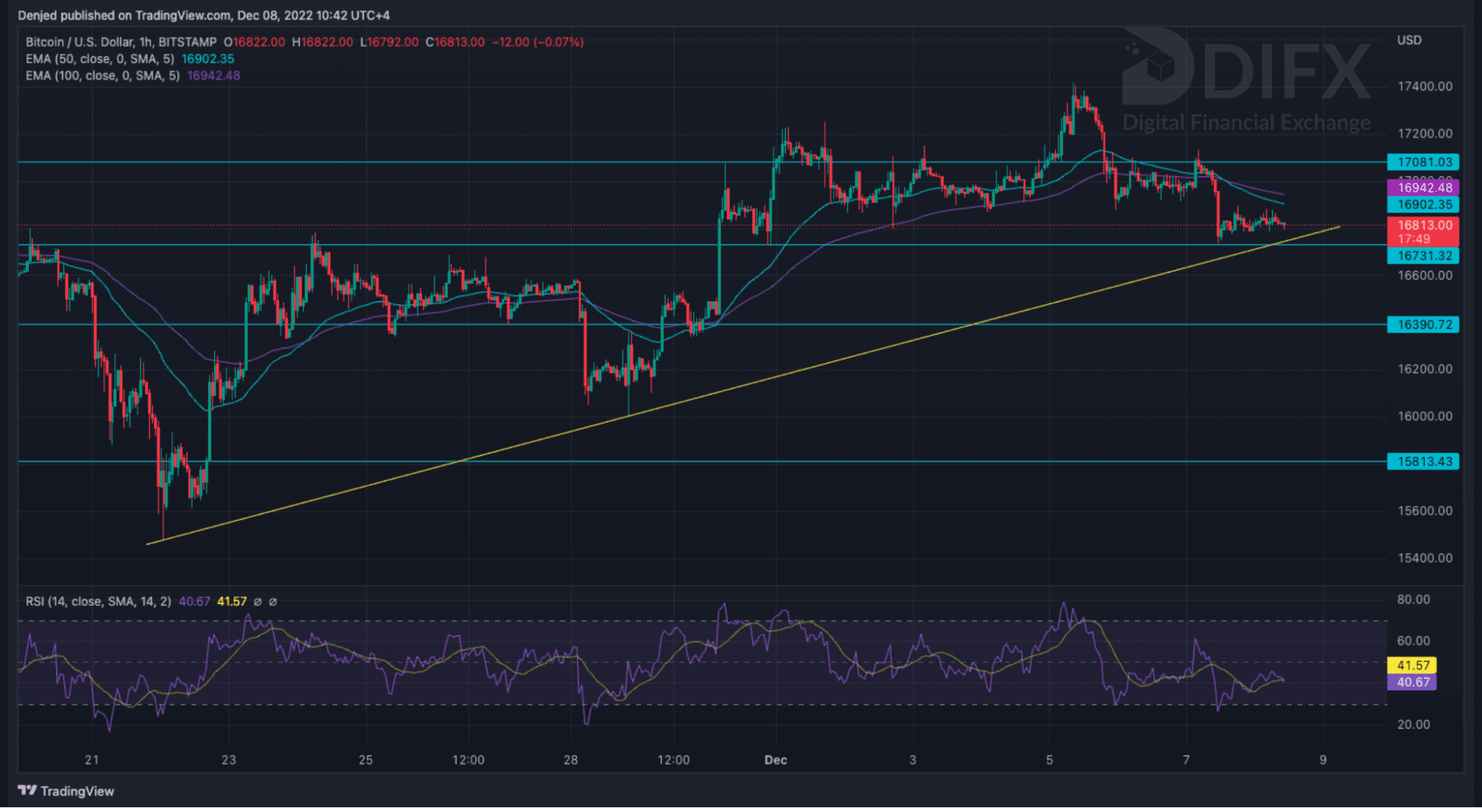
Task: Click the Dec label on time axis
Action: coord(775,760)
